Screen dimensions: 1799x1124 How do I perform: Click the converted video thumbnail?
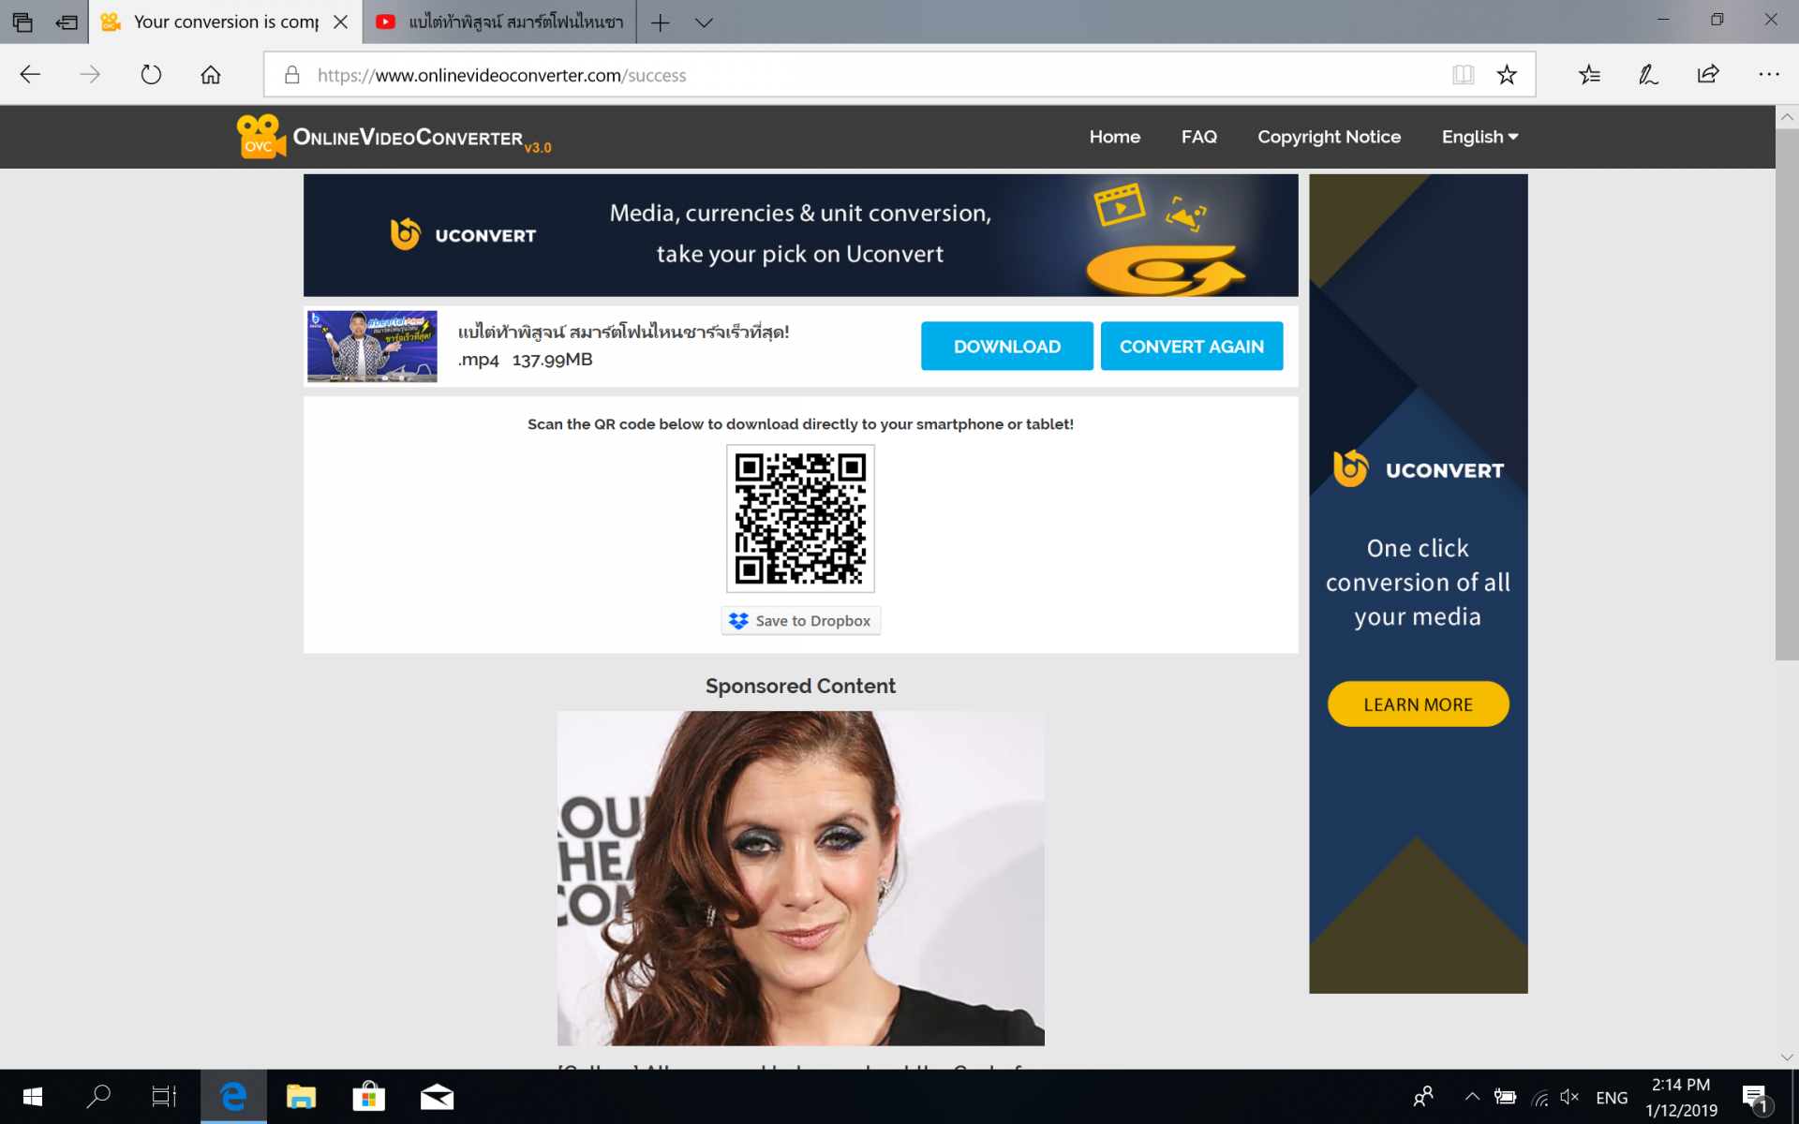pyautogui.click(x=372, y=346)
